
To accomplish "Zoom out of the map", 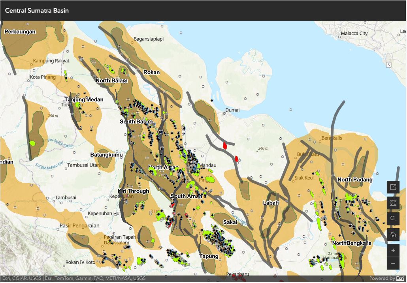I will [393, 263].
